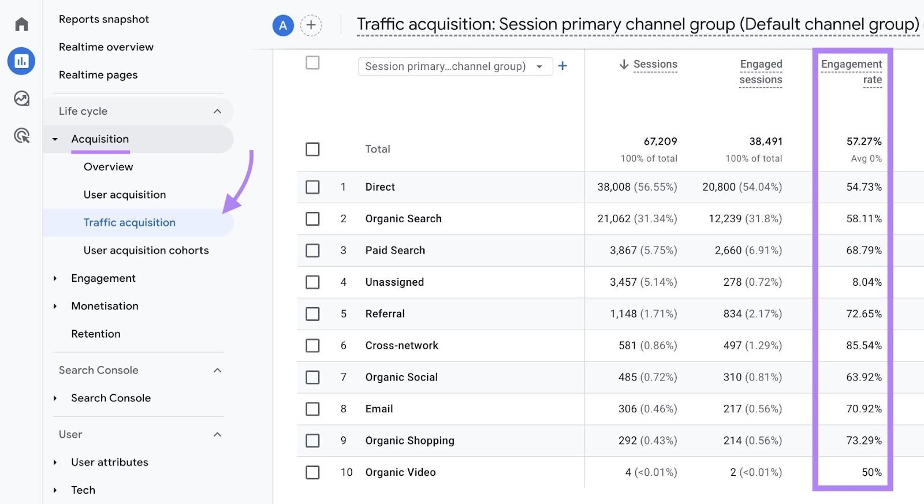
Task: Open Reports snapshot
Action: point(104,19)
